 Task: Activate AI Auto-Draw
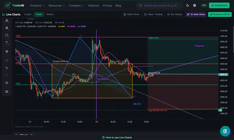196,14
